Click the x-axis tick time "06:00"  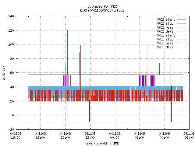coord(189,137)
